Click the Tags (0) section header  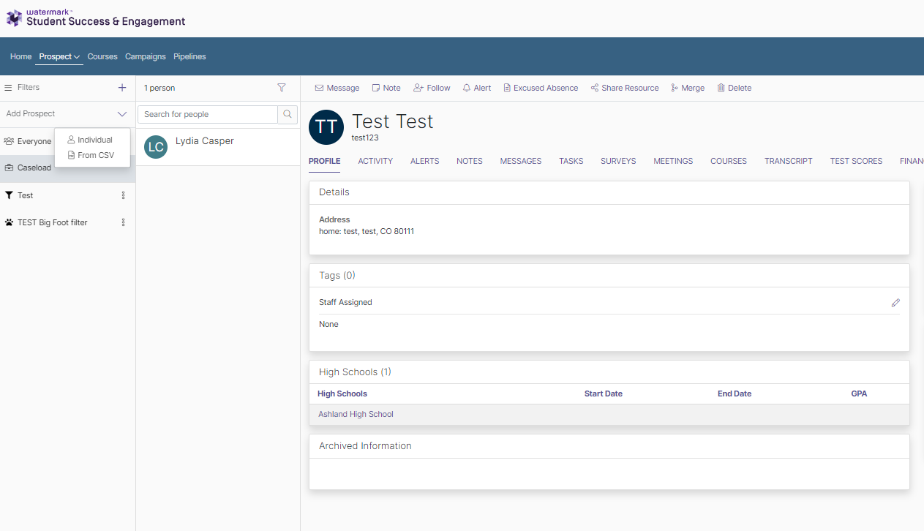(x=337, y=276)
